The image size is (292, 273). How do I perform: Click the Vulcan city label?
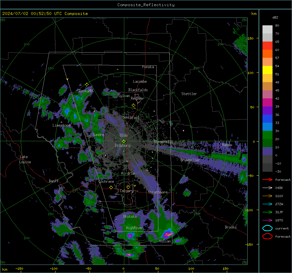165,241
